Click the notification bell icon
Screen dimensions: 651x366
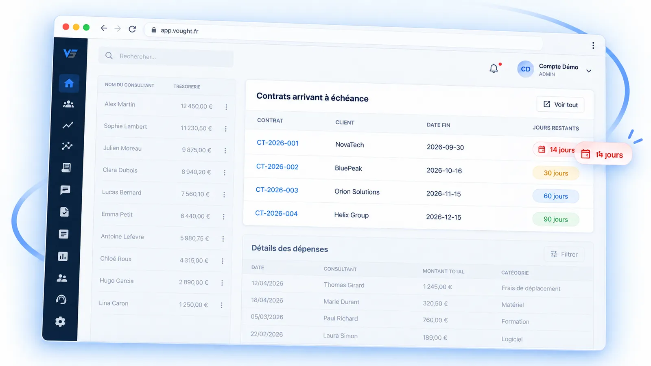[x=494, y=68]
